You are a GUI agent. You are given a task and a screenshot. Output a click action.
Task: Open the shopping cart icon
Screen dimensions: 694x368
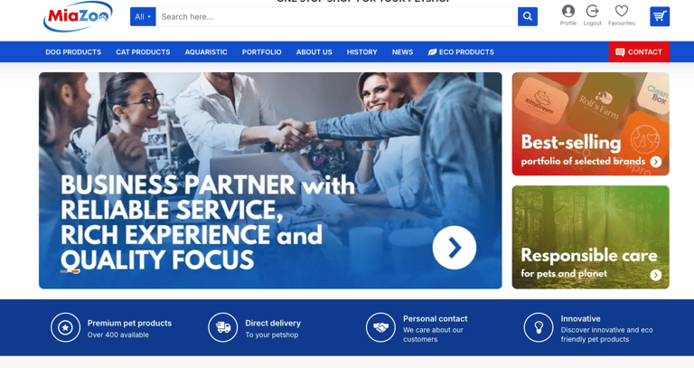[x=660, y=17]
